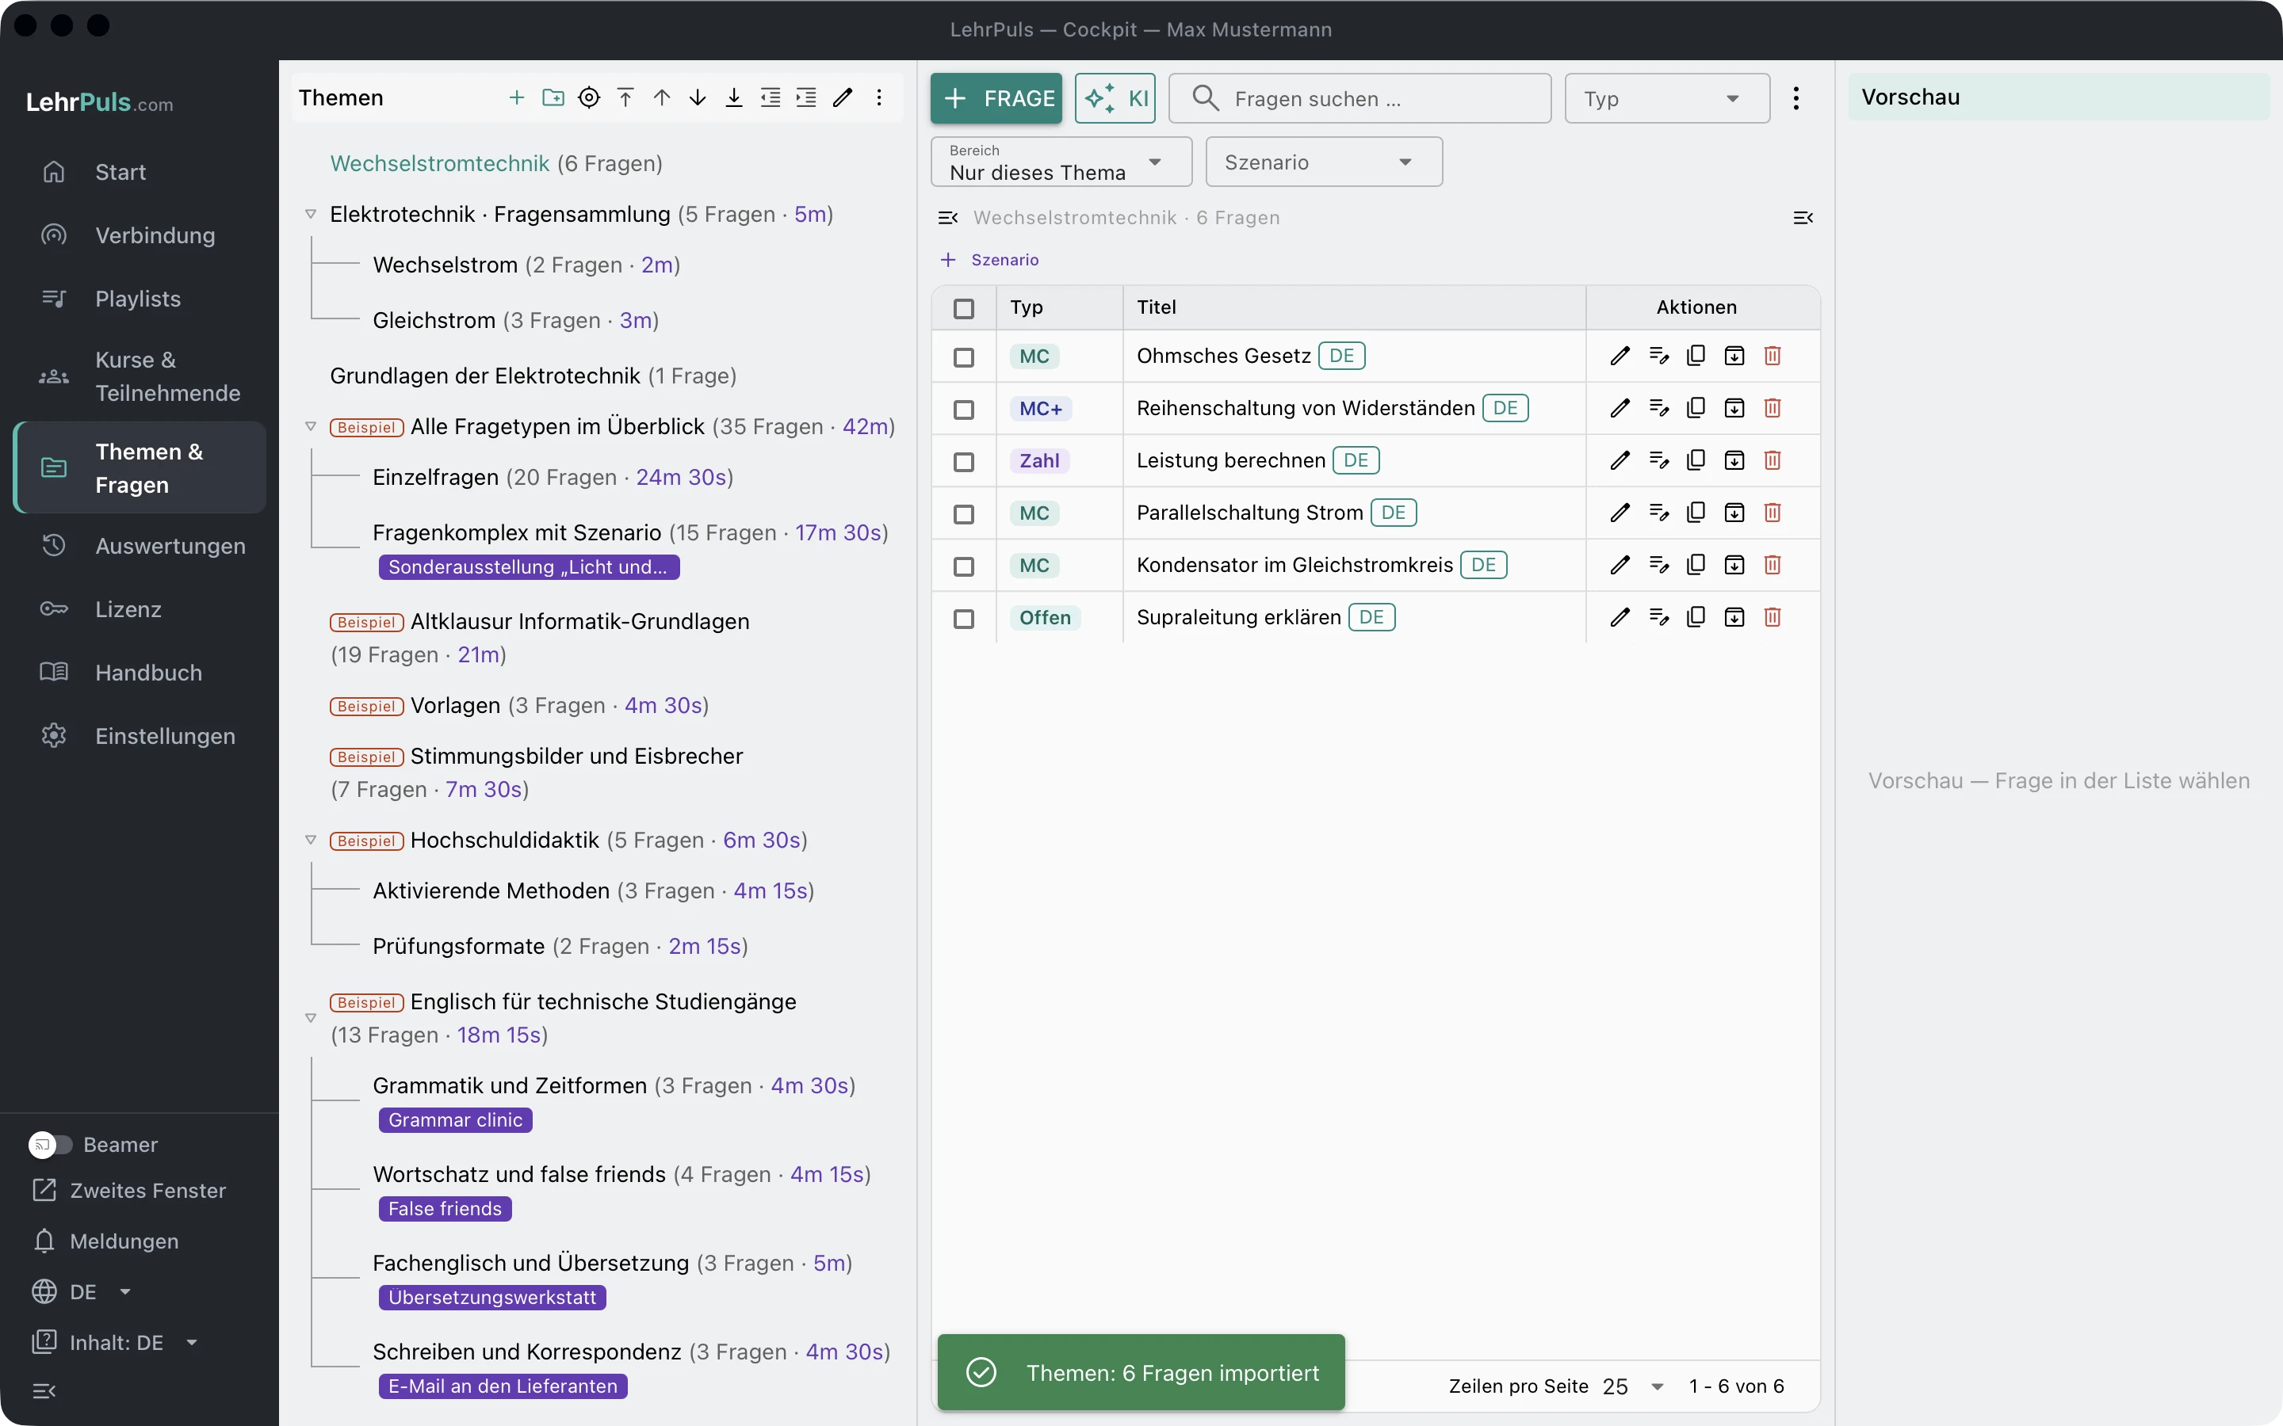2283x1426 pixels.
Task: Collapse the sidebar with the bottom-left menu icon
Action: point(44,1390)
